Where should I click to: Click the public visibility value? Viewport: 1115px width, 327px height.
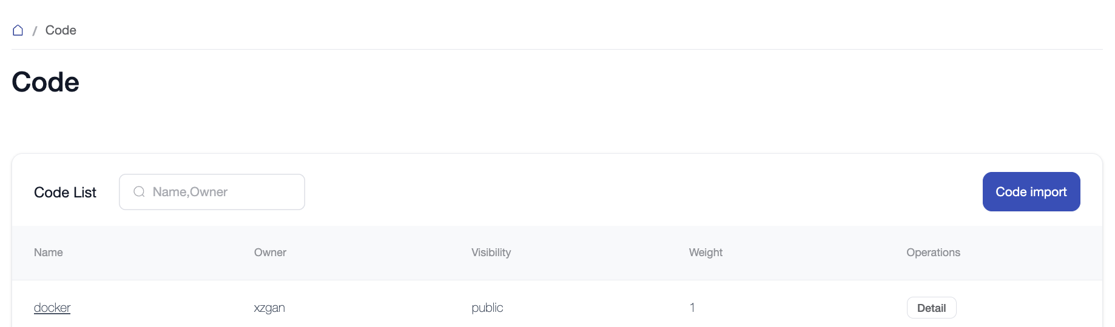487,308
